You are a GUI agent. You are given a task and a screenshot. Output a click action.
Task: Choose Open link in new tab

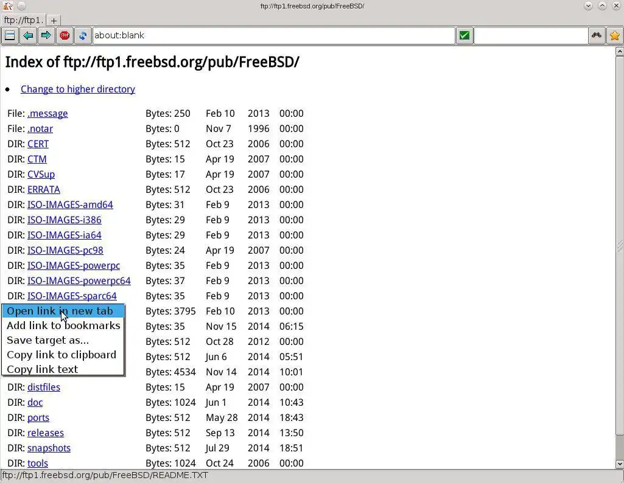coord(63,311)
